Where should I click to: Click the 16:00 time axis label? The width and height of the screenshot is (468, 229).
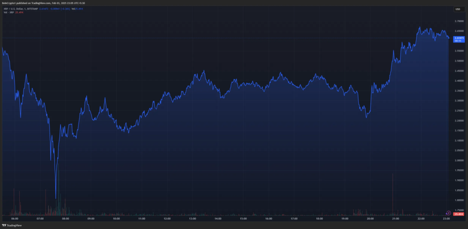coord(269,219)
